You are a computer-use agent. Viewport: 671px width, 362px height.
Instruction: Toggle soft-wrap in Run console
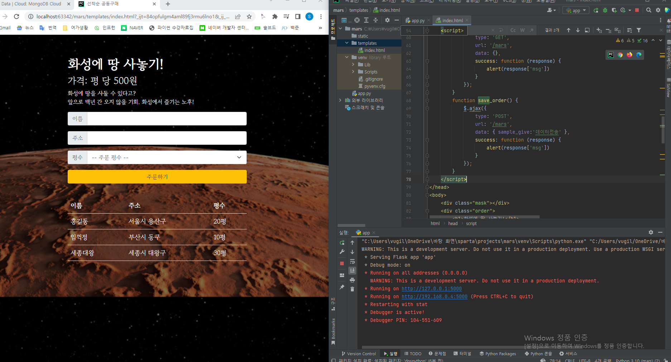[x=352, y=261]
